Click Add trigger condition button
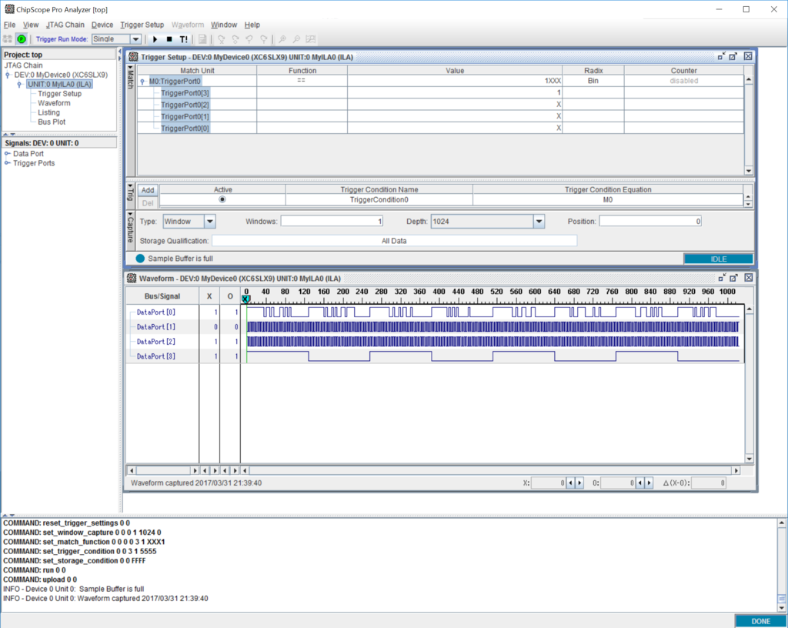Image resolution: width=788 pixels, height=628 pixels. pyautogui.click(x=148, y=190)
